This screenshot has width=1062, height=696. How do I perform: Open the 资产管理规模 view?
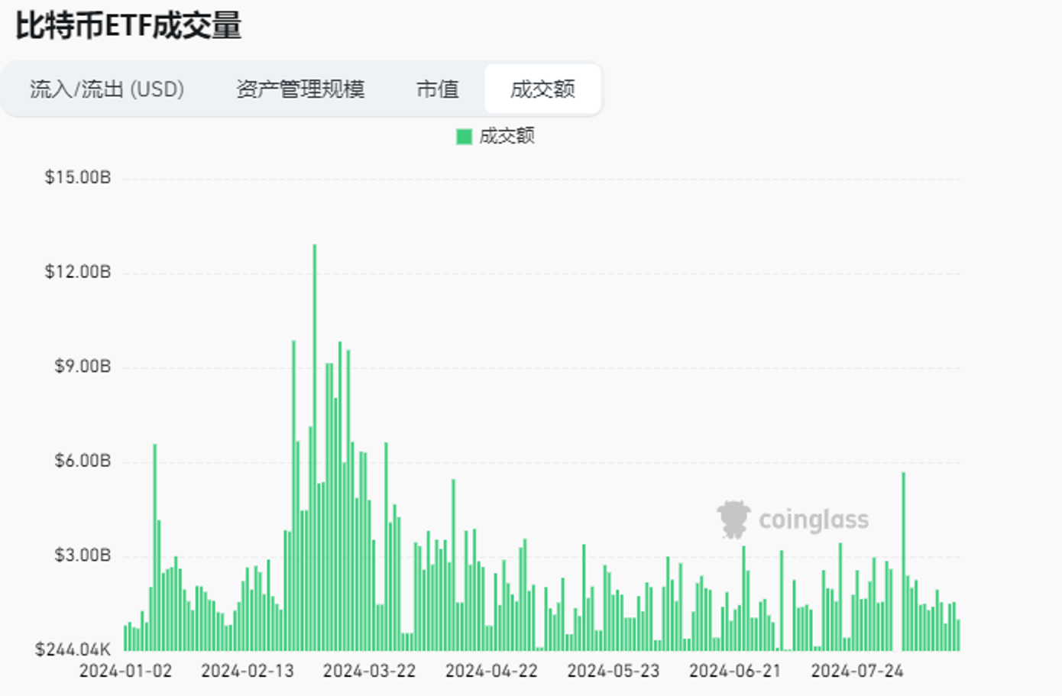coord(301,89)
